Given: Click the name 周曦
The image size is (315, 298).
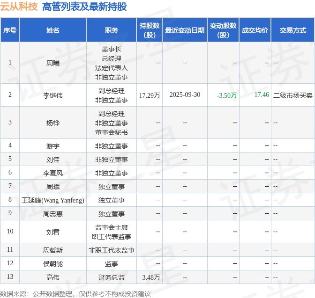Looking at the screenshot, I should click(x=53, y=63).
